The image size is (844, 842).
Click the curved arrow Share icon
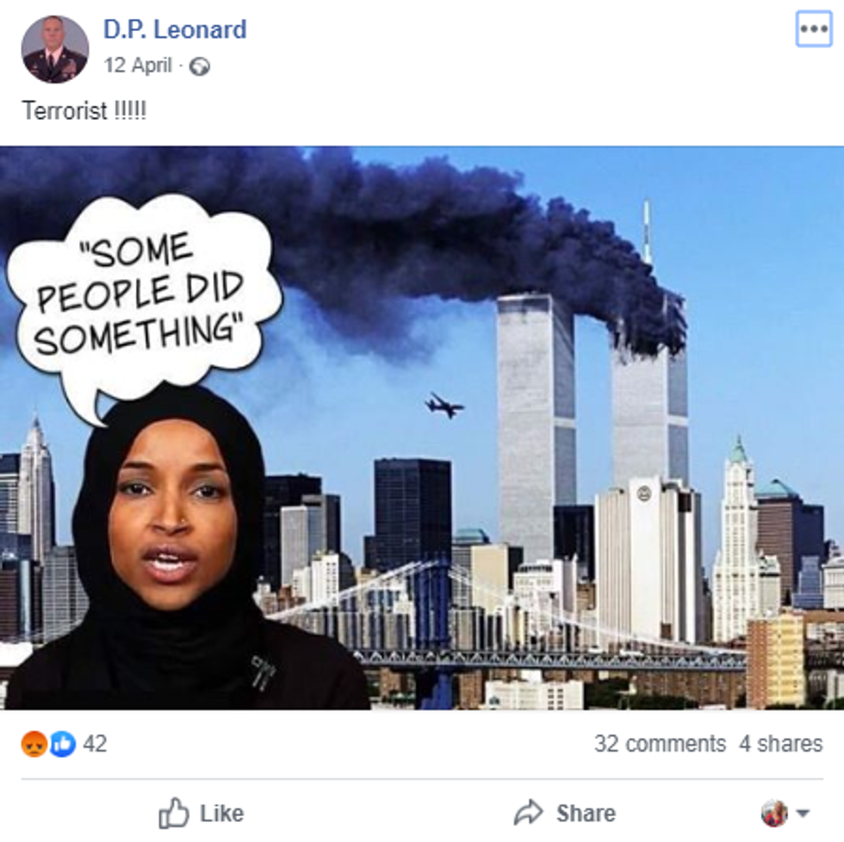pyautogui.click(x=528, y=813)
